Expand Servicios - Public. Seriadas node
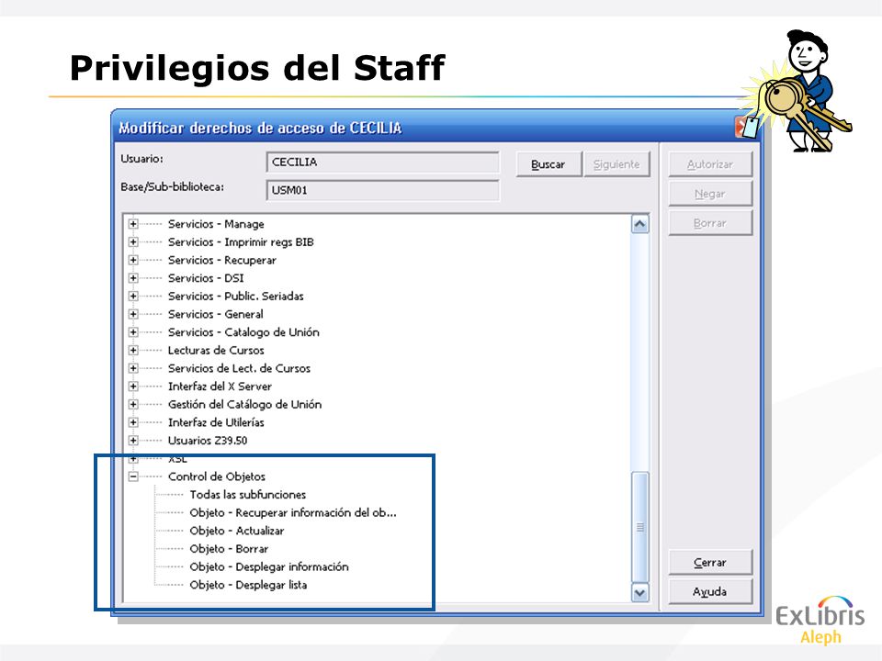Screen dimensions: 882x661 click(133, 296)
